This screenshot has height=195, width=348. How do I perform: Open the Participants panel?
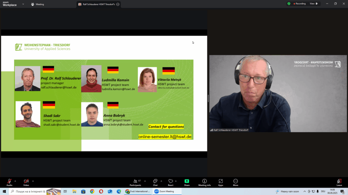(135, 182)
